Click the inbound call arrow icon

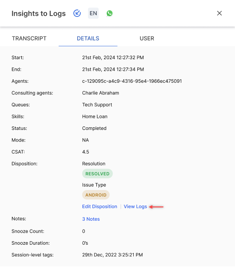click(77, 13)
